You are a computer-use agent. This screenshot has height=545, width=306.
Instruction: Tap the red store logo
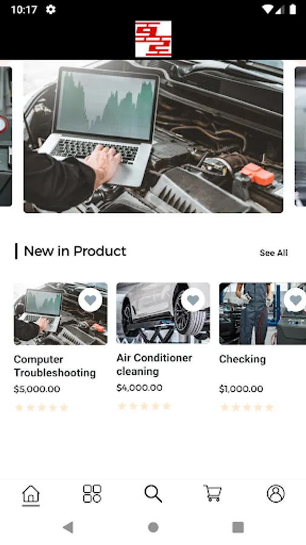154,39
